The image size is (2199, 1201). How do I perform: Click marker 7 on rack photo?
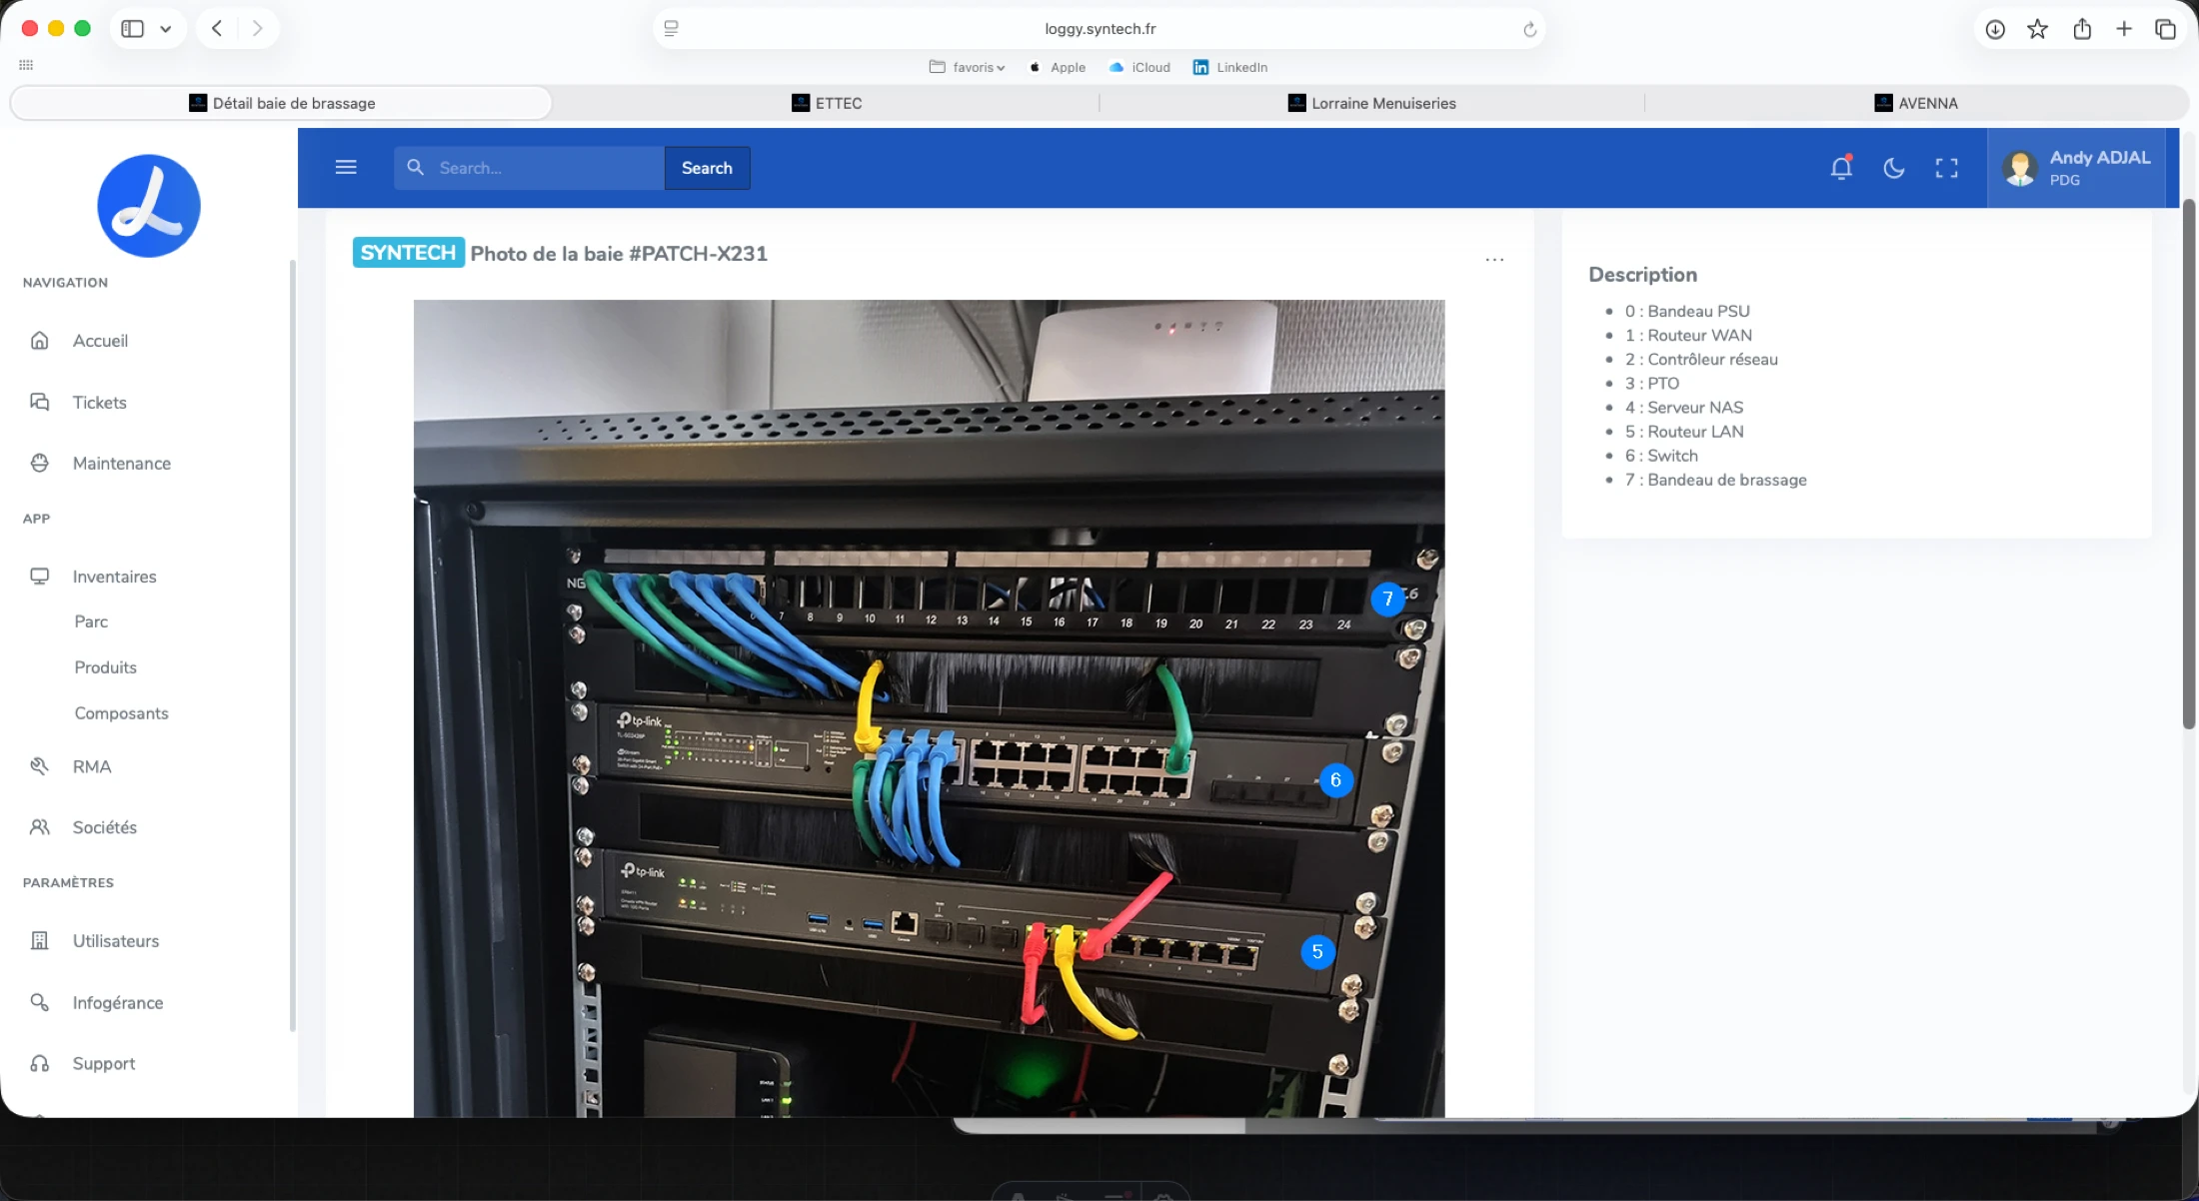pyautogui.click(x=1387, y=599)
